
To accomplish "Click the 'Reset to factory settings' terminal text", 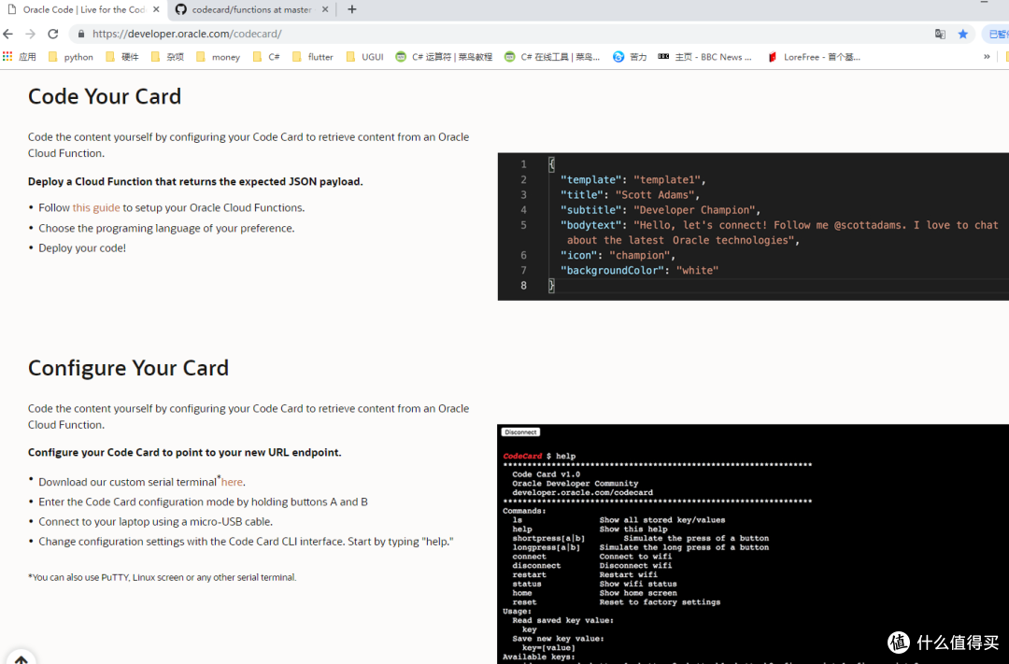I will 660,602.
